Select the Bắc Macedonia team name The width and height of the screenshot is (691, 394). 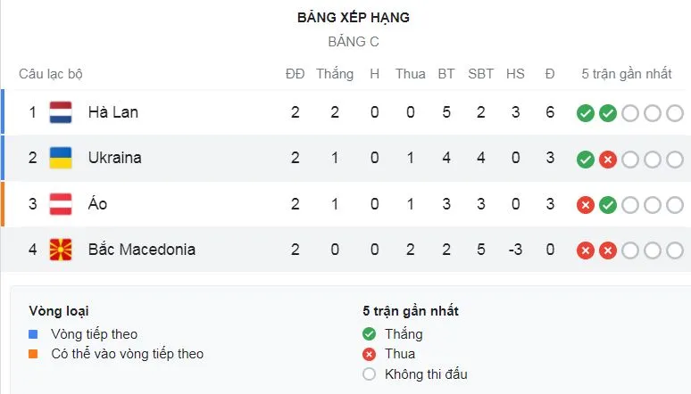click(x=141, y=250)
